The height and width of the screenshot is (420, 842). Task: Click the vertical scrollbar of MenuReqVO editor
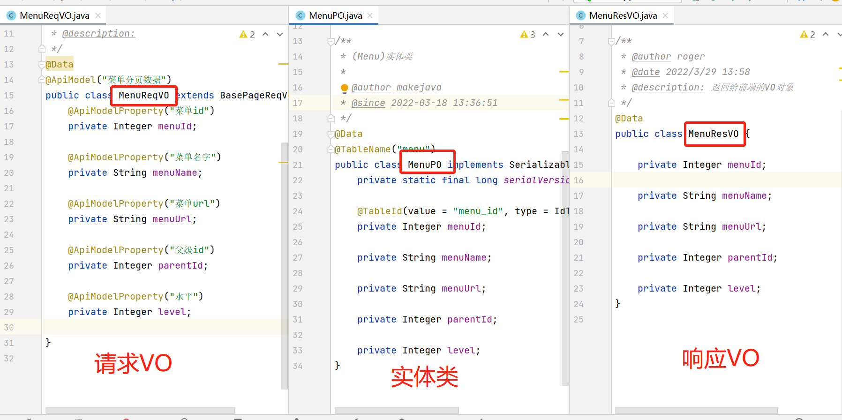point(284,266)
